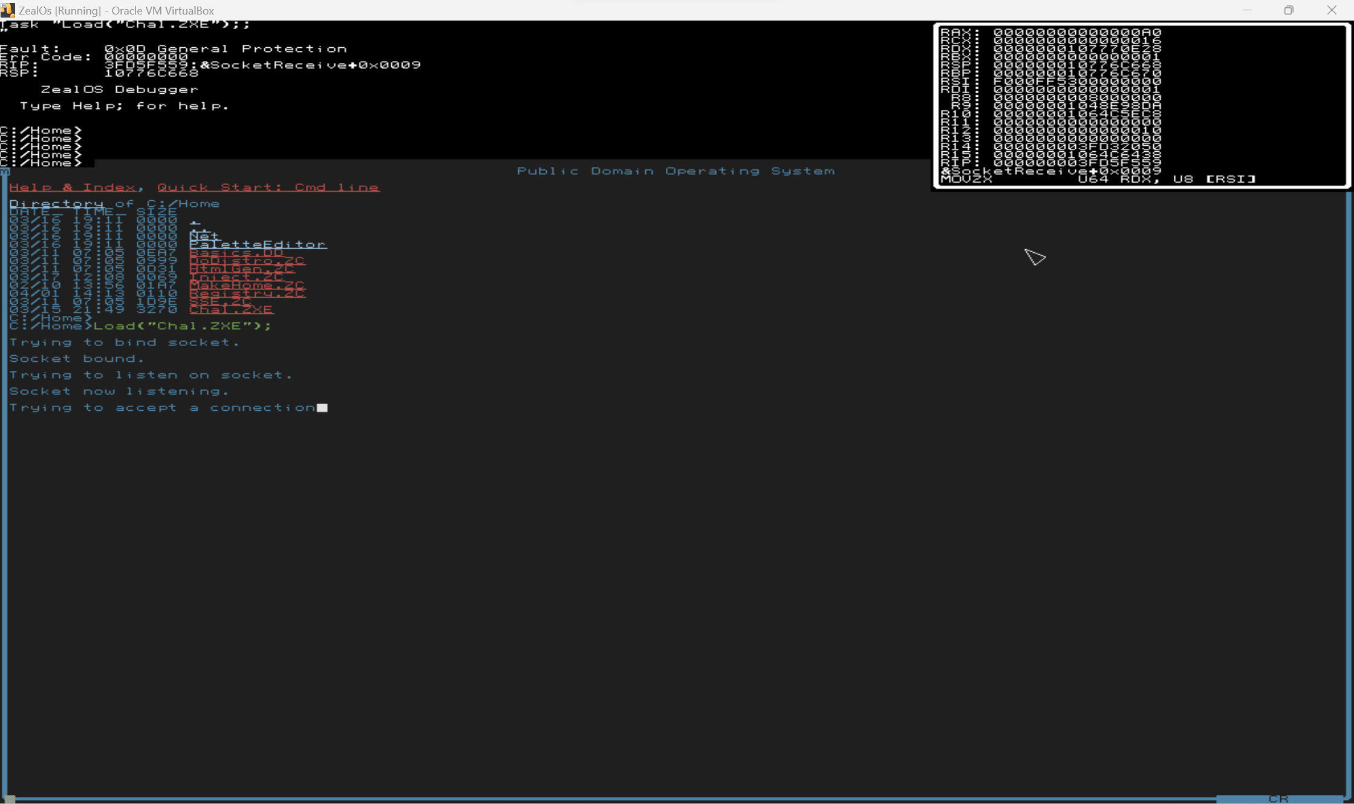Open Quick Start: Cmd line link
Image resolution: width=1354 pixels, height=804 pixels.
point(268,188)
